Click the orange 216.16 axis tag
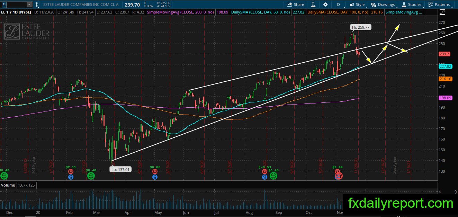 [x=445, y=79]
